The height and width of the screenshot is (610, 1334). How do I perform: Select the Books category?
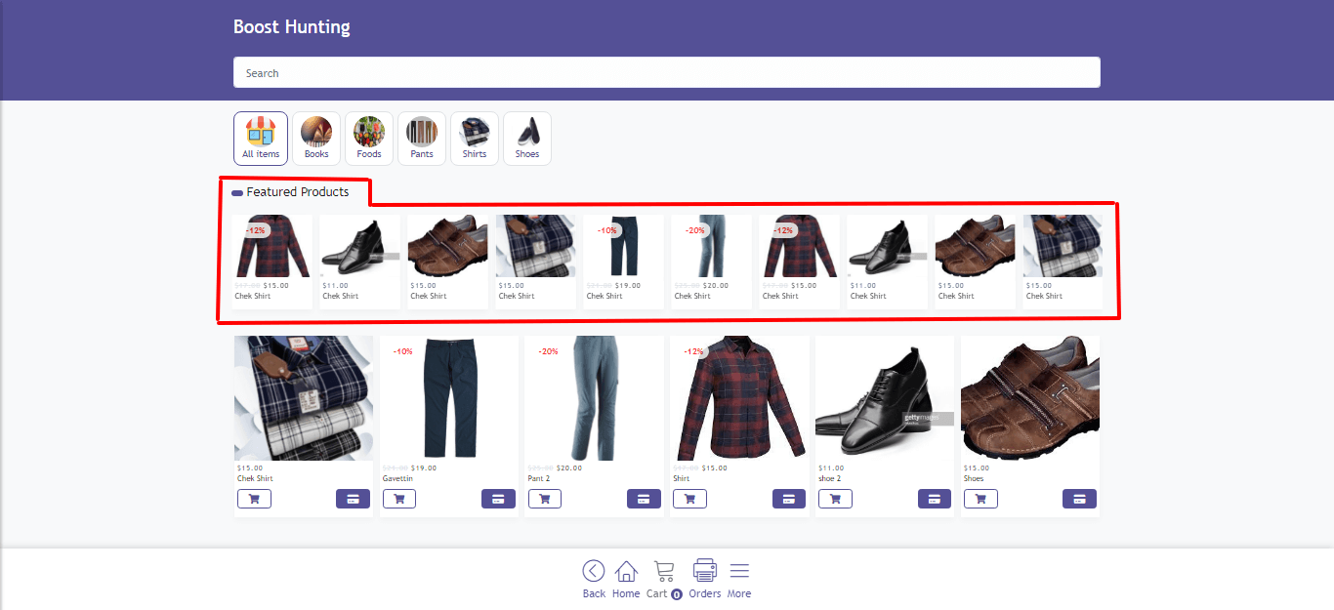click(316, 139)
